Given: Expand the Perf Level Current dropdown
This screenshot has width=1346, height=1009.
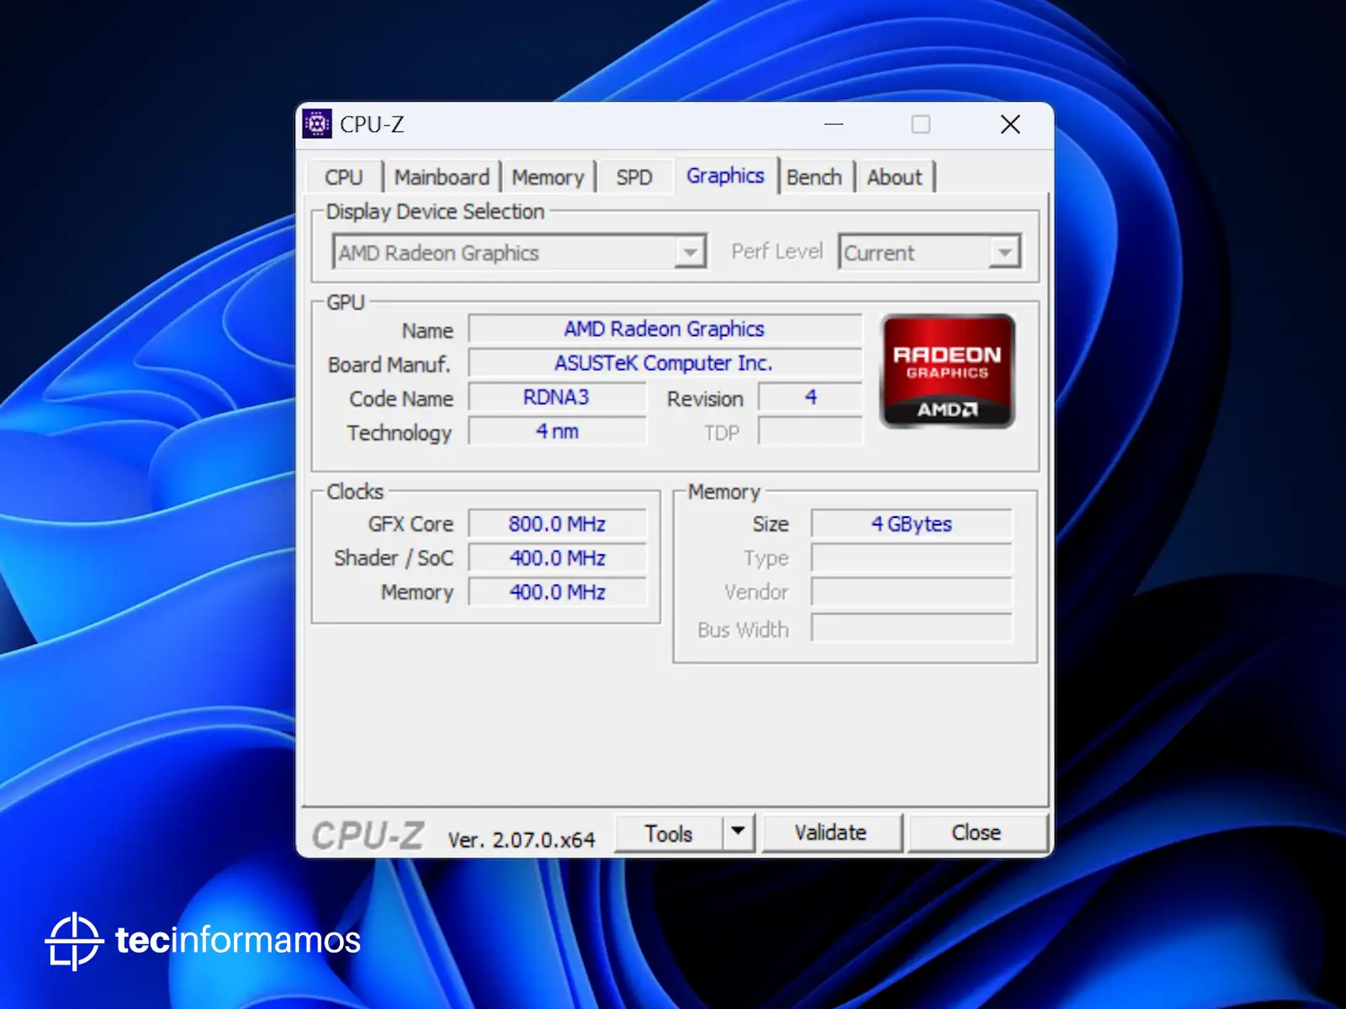Looking at the screenshot, I should 1004,252.
